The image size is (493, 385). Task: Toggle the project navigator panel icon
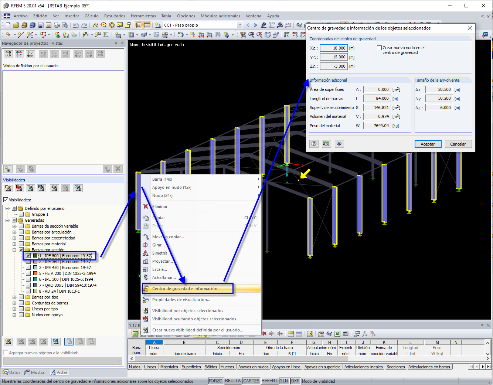[x=139, y=25]
